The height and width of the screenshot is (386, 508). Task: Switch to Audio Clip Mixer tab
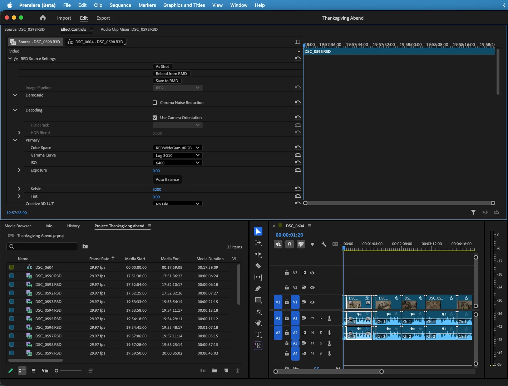tap(129, 29)
